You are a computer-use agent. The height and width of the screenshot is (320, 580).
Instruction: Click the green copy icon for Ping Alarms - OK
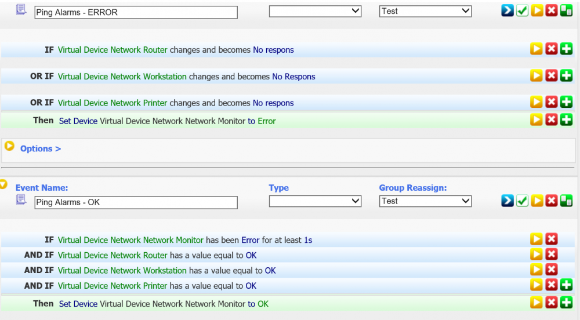click(567, 201)
